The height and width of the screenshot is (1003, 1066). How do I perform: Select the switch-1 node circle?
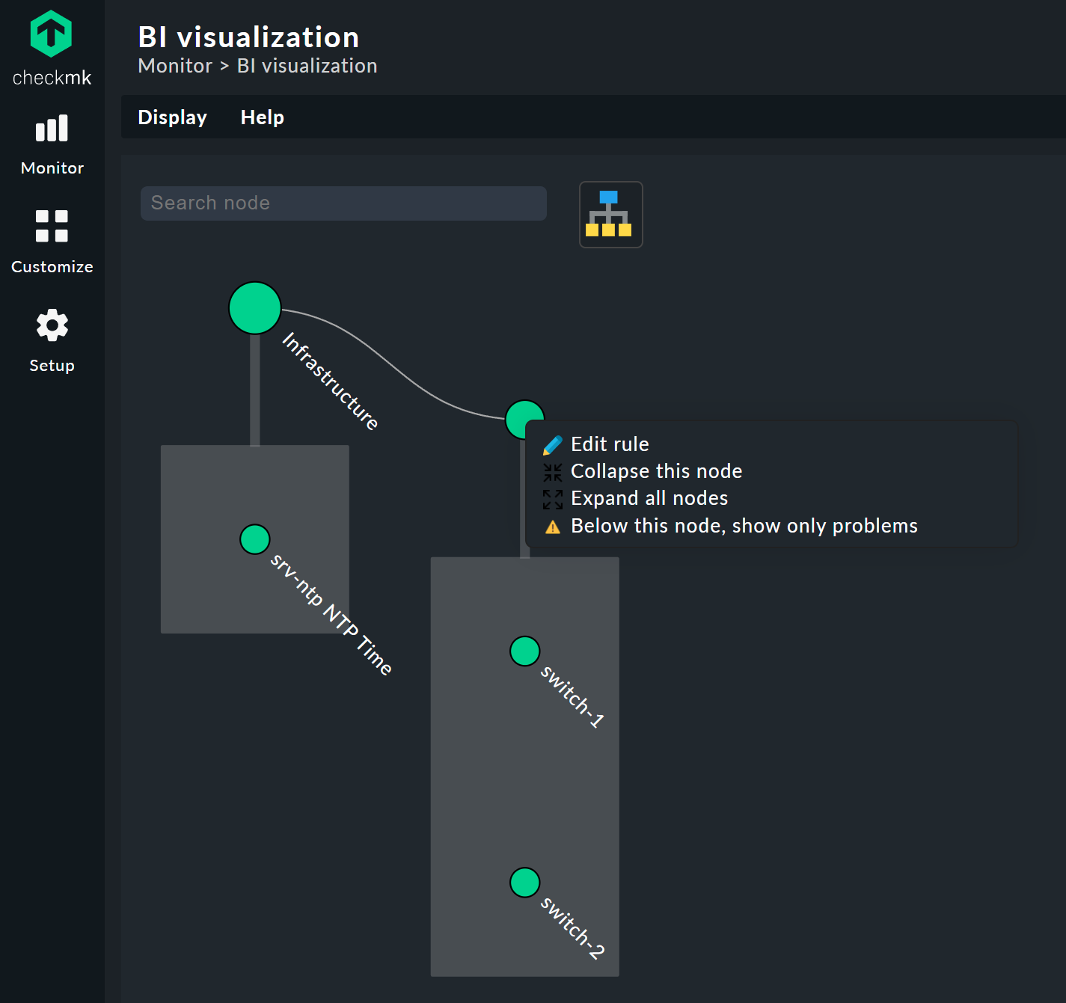click(x=524, y=651)
